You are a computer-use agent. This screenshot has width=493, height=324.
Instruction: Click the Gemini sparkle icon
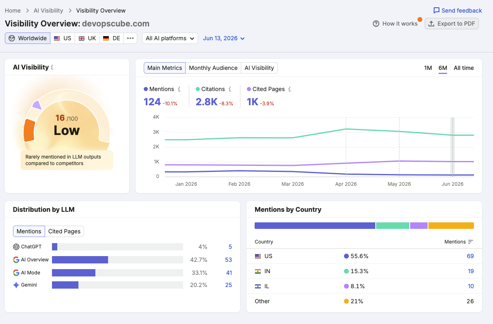coord(16,285)
